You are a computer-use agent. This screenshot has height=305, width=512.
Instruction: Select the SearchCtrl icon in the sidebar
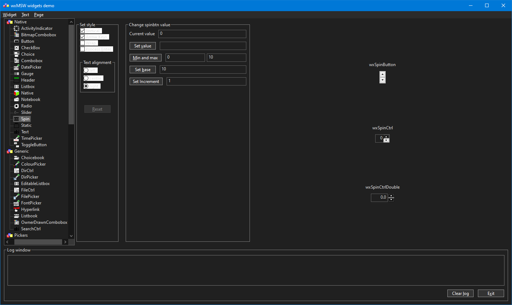tap(17, 228)
